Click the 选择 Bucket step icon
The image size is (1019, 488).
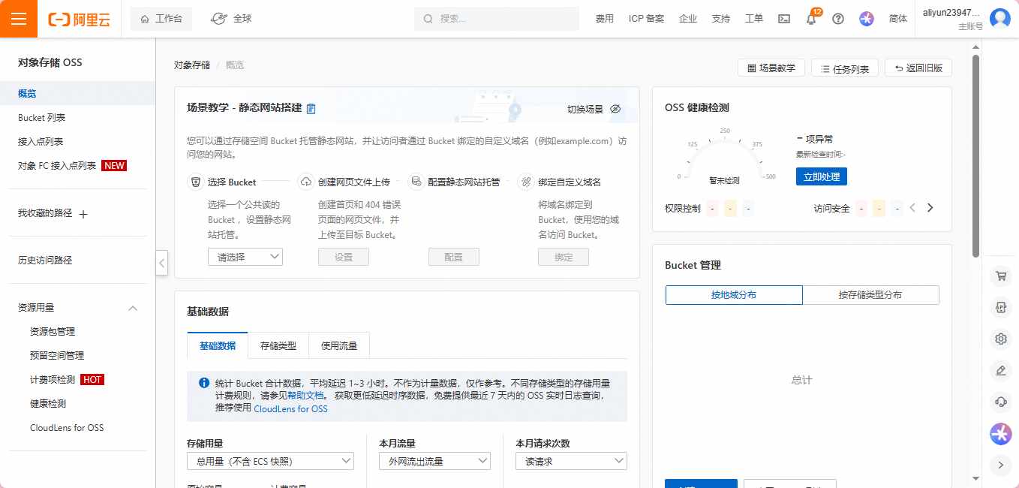195,182
